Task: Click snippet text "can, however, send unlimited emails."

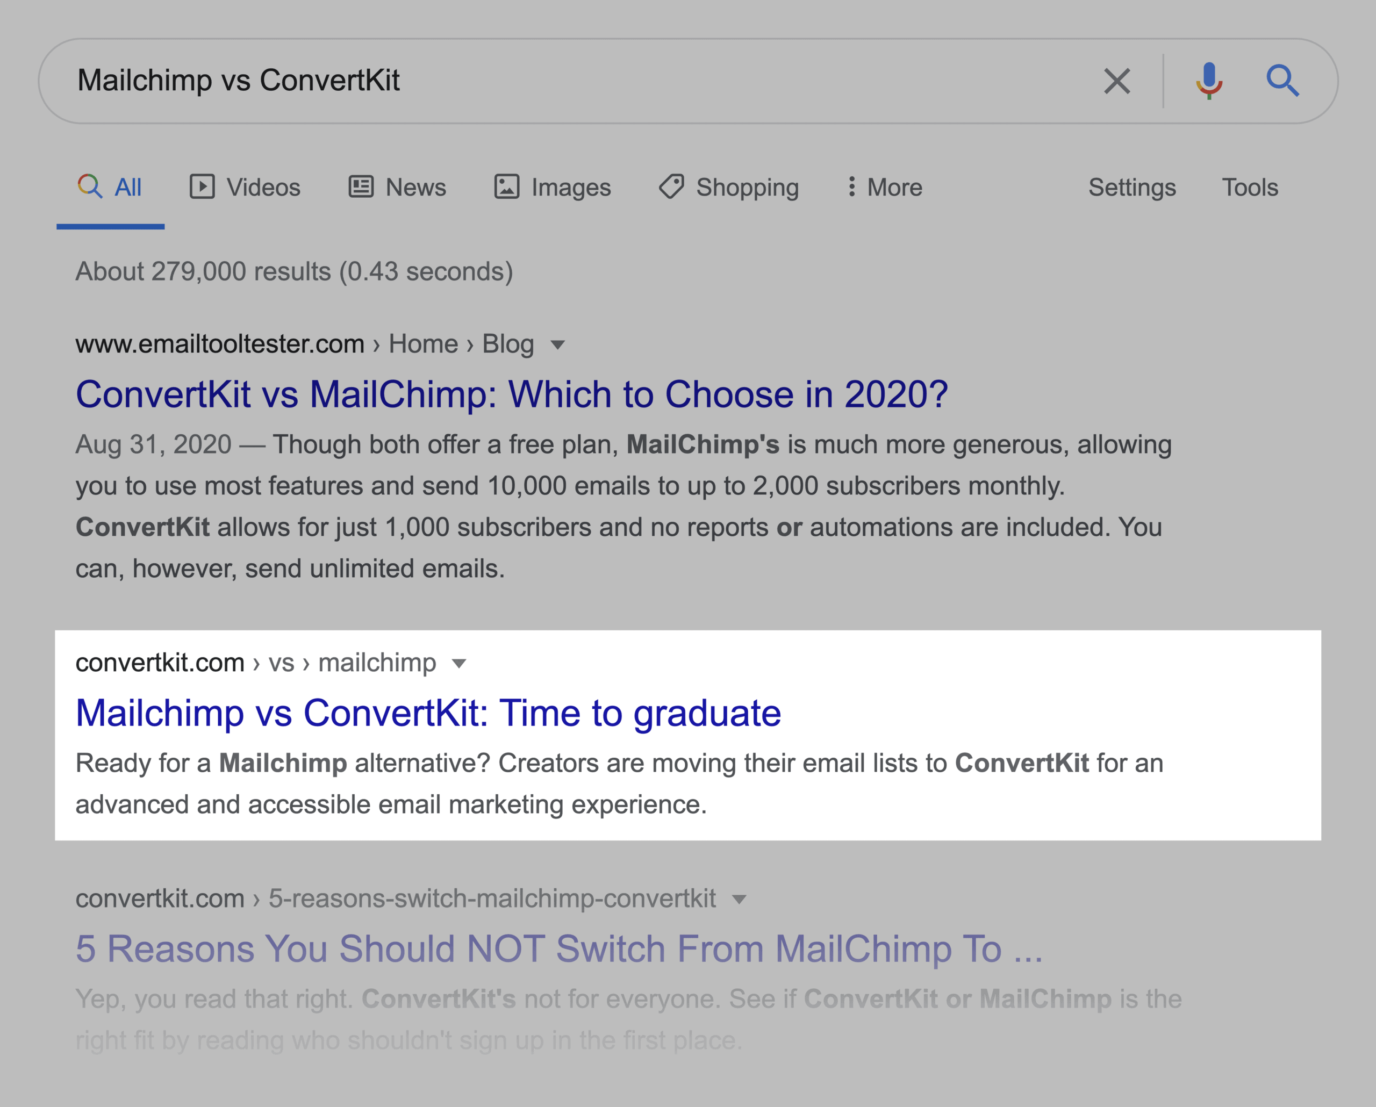Action: 290,569
